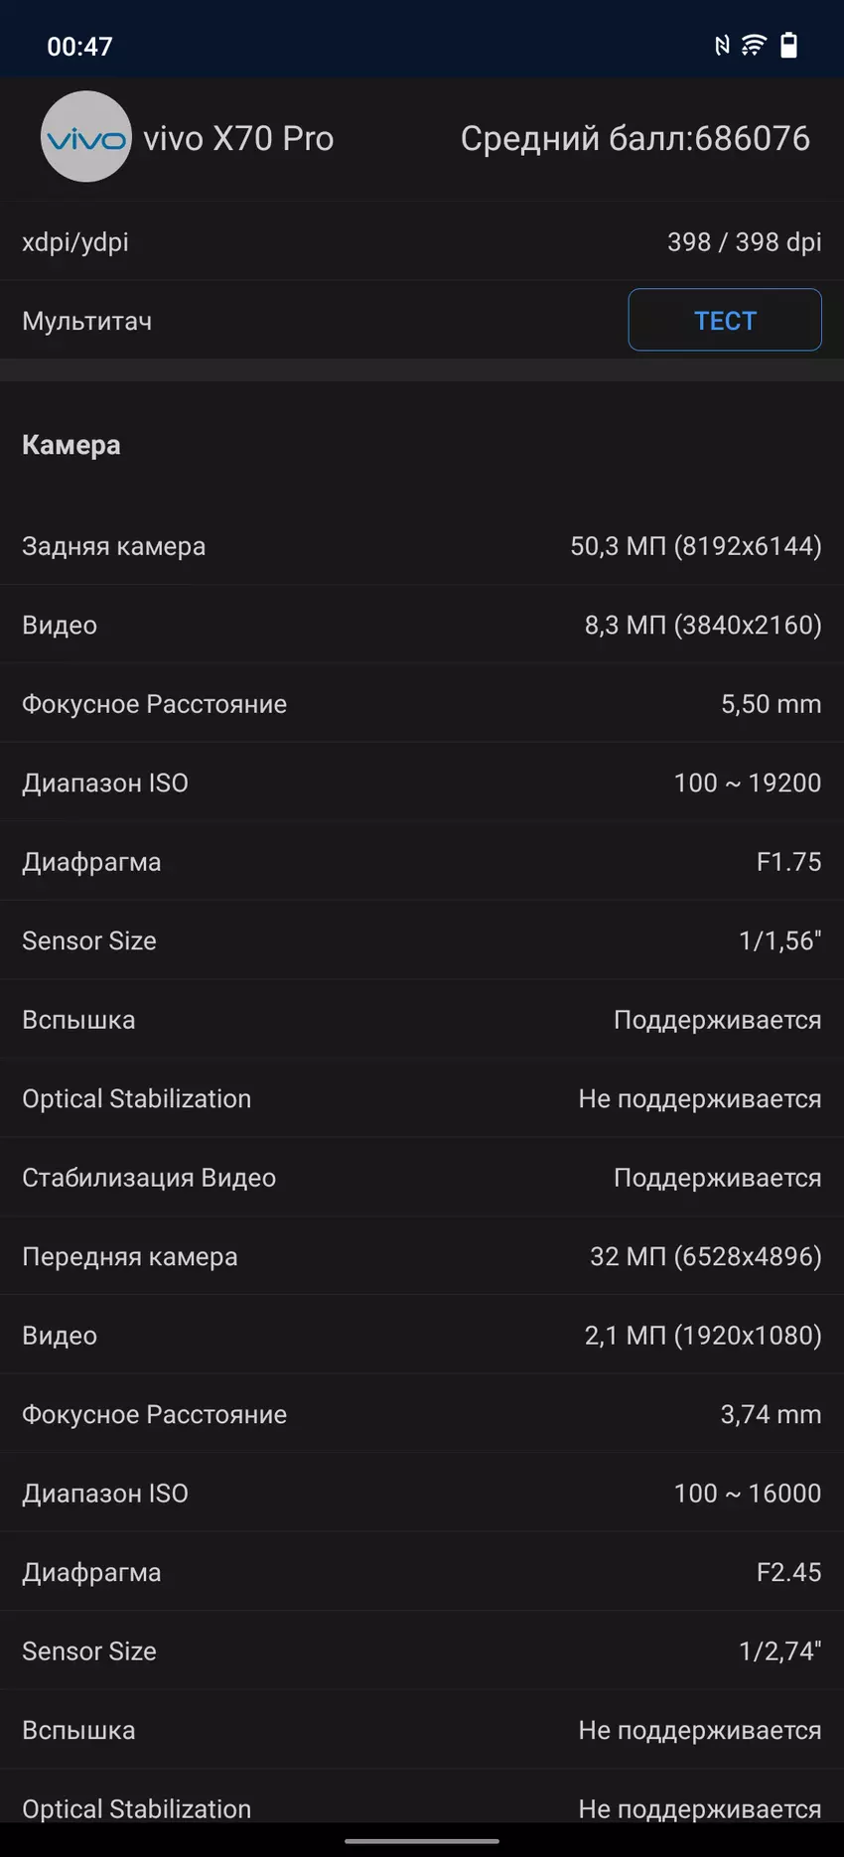Screen dimensions: 844x1857
Task: Tap the vivo logo avatar
Action: (85, 137)
